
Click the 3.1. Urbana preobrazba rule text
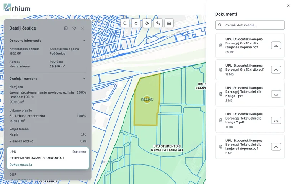(x=27, y=116)
